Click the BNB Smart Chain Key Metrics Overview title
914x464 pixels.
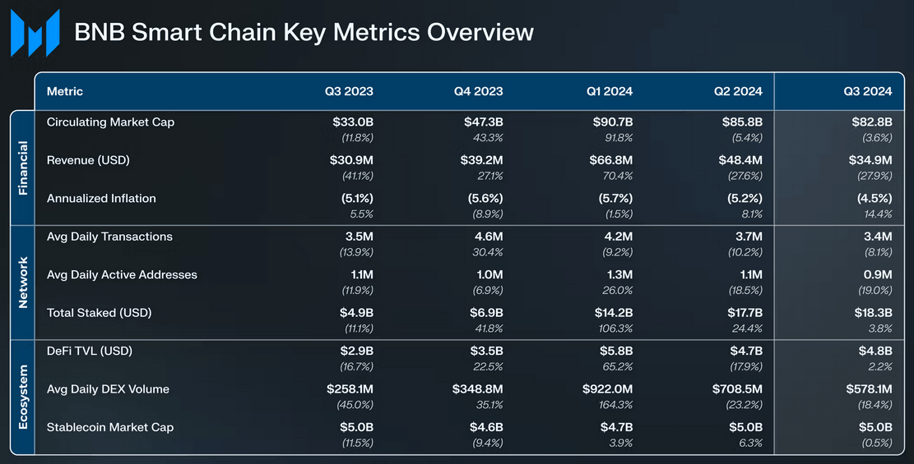tap(304, 33)
